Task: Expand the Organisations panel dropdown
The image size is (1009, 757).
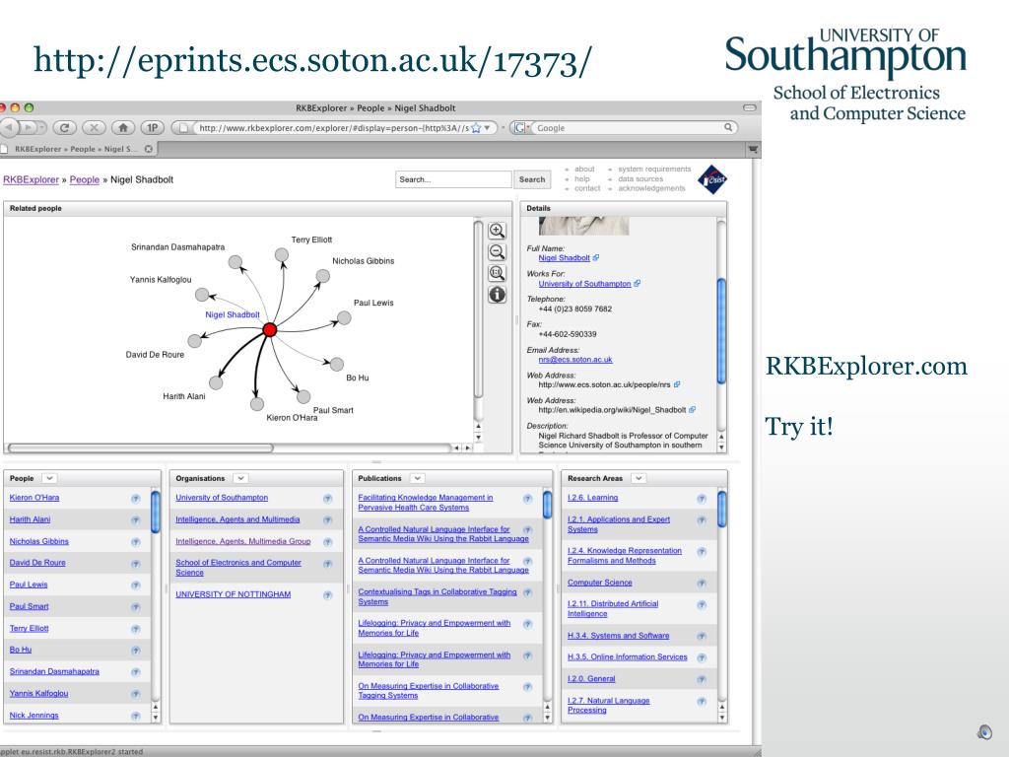Action: pos(240,478)
